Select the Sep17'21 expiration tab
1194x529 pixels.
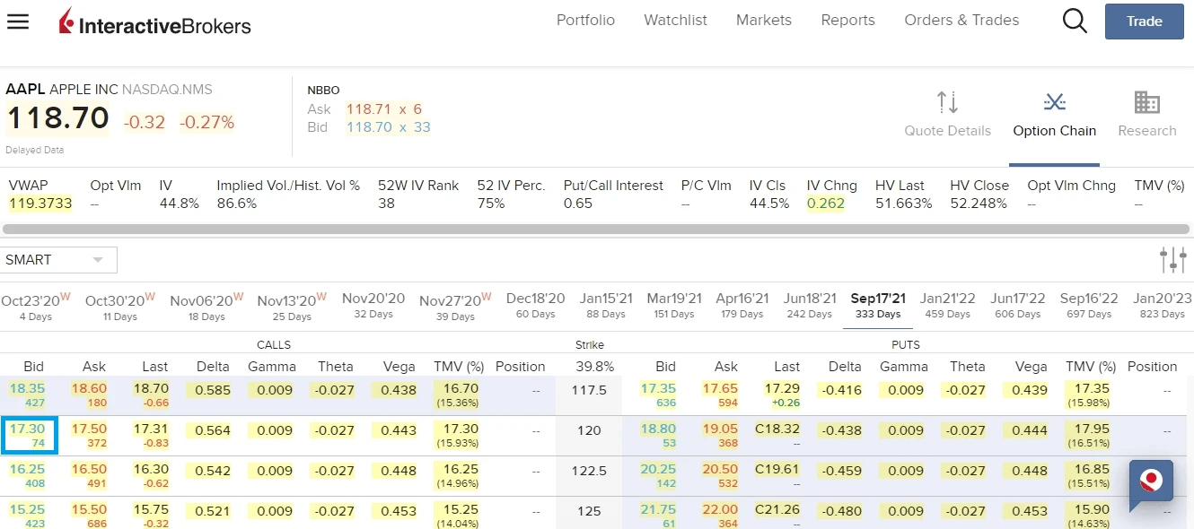pyautogui.click(x=877, y=306)
